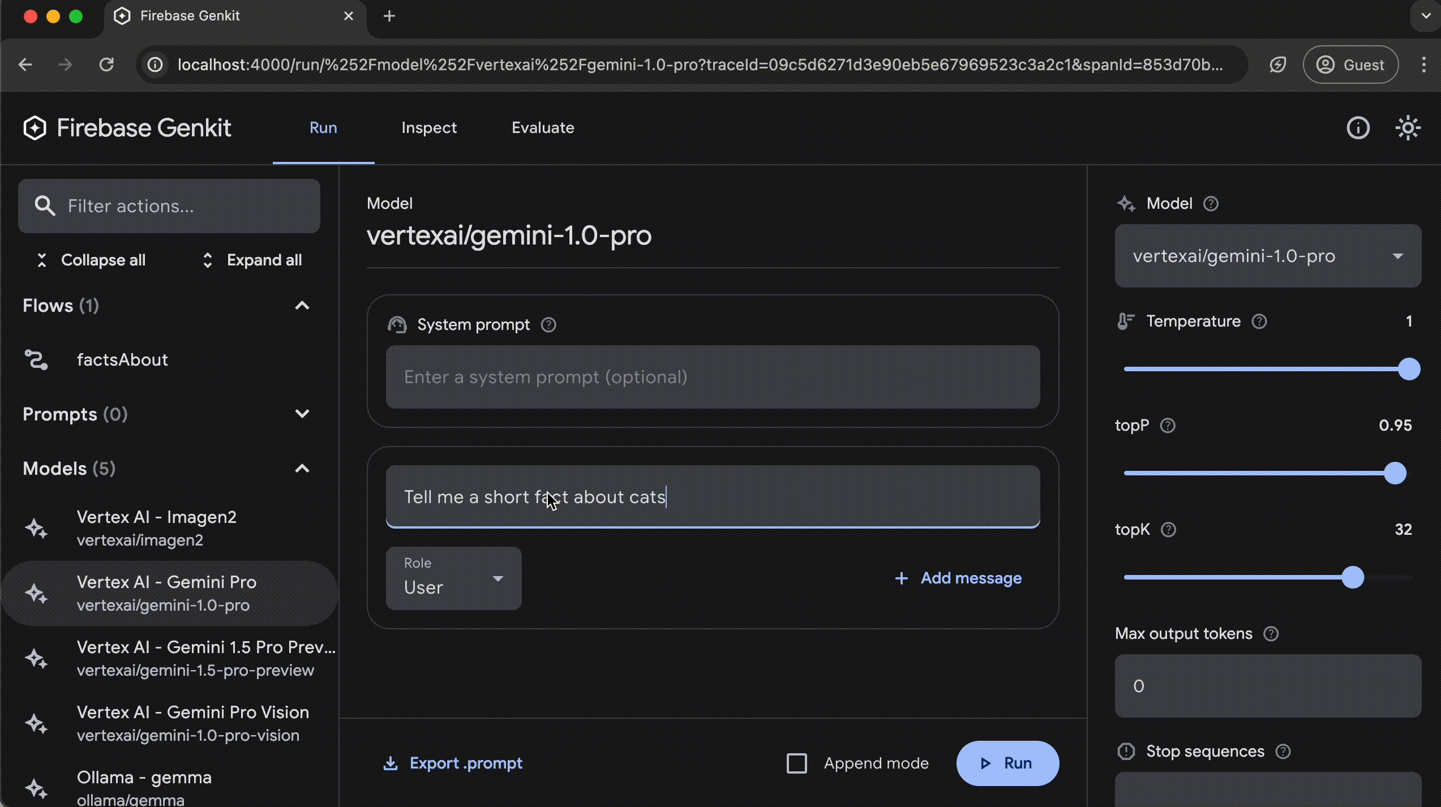Screen dimensions: 1441x807
Task: Click the Evaluate tab
Action: pos(541,127)
